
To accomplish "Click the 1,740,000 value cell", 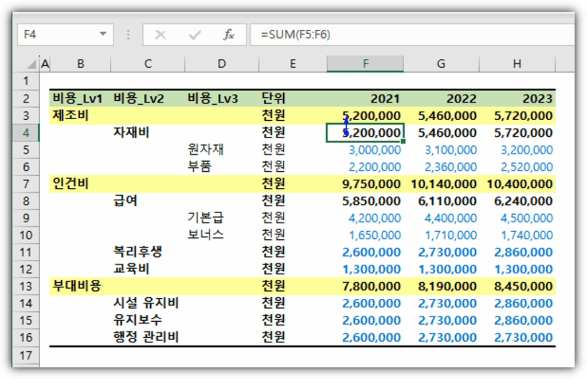I will (517, 235).
